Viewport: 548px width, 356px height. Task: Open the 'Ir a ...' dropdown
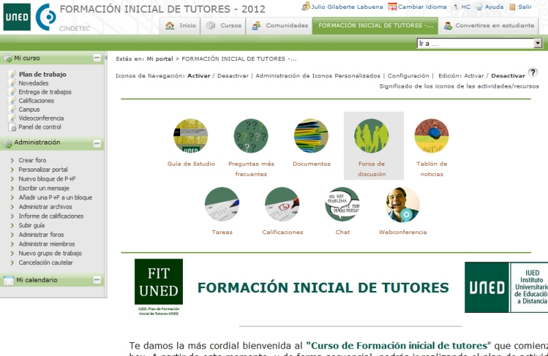(479, 43)
